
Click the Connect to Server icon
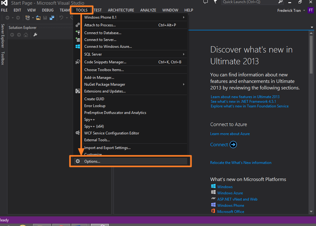tap(78, 39)
